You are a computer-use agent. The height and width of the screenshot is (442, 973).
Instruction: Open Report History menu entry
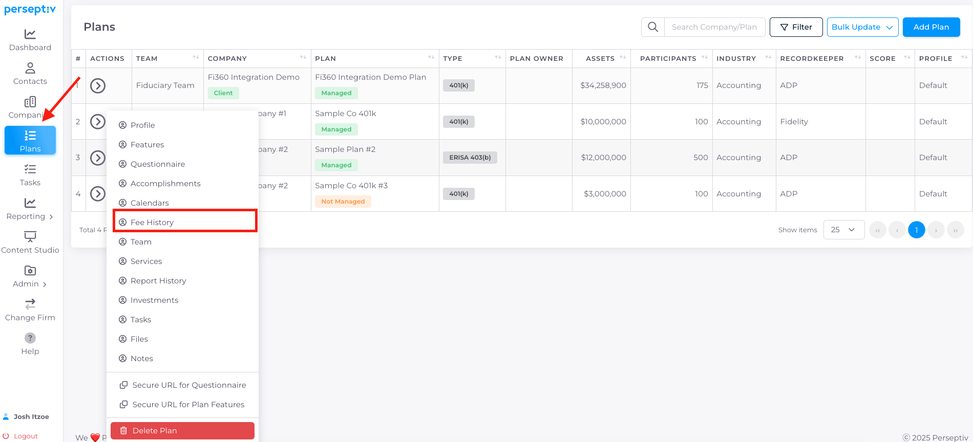point(182,281)
